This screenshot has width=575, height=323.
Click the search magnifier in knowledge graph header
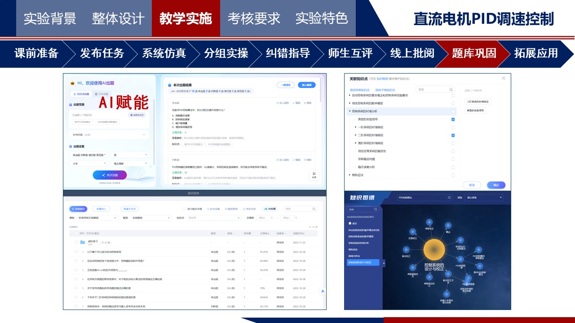point(448,197)
